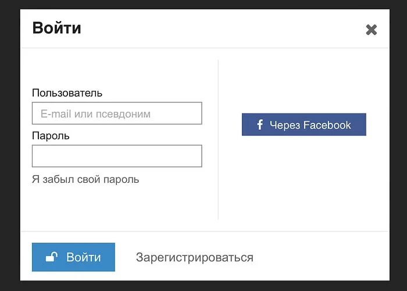Click the Facebook "f" logo icon
This screenshot has height=291, width=407.
point(260,125)
